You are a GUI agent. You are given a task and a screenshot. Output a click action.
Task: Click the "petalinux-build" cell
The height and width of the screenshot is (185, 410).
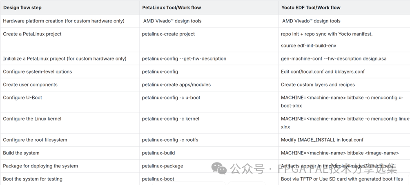(x=158, y=153)
